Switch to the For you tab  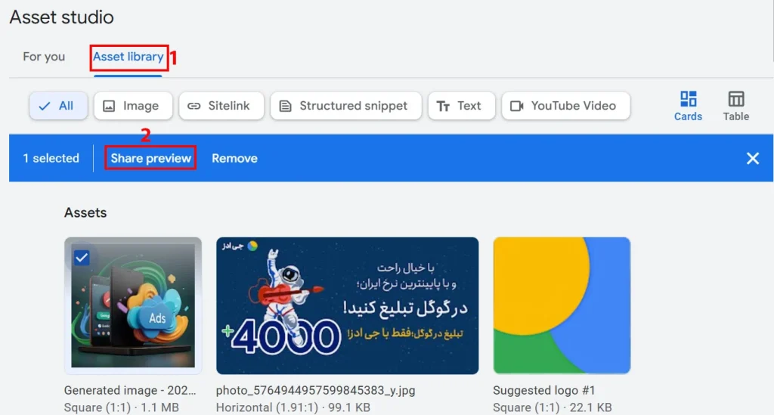[44, 57]
